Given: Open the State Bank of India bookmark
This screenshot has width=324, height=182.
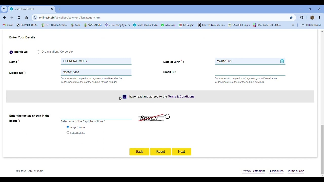Looking at the screenshot, I should pos(145,25).
